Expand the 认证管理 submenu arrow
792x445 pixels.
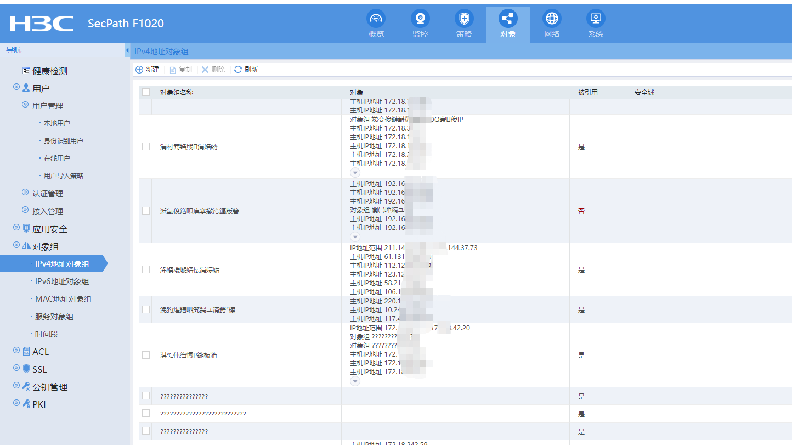coord(25,192)
